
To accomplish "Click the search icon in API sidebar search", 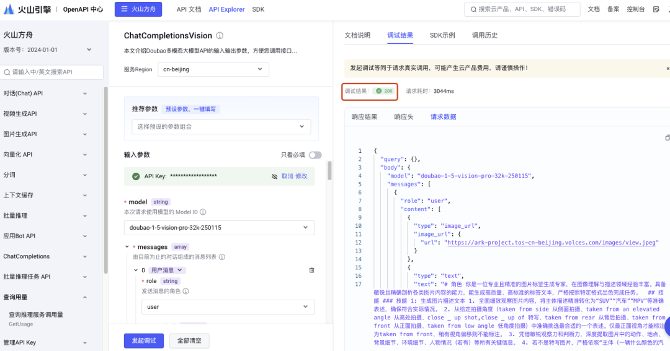I will coord(7,72).
